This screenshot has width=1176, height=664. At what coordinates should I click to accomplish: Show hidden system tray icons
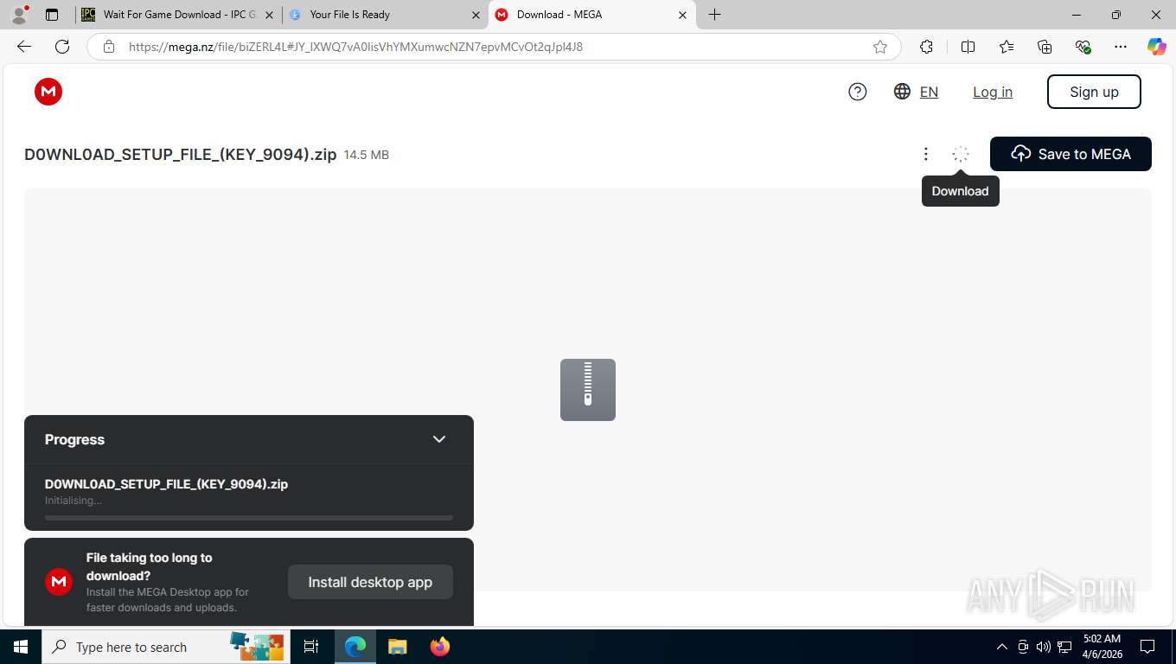(x=1002, y=647)
